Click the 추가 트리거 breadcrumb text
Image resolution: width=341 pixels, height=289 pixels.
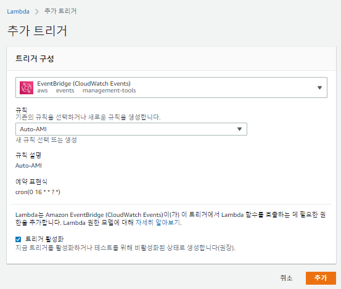60,11
